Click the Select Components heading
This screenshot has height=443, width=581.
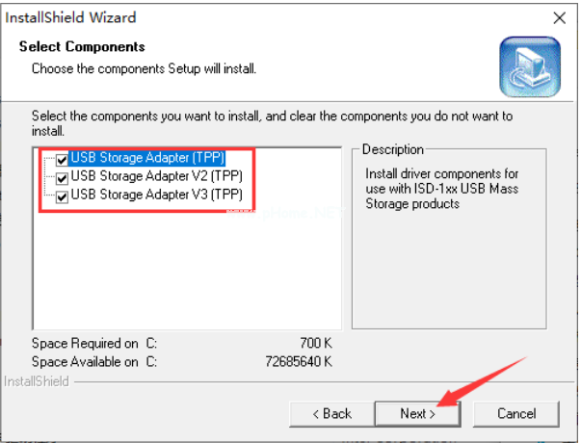point(82,46)
